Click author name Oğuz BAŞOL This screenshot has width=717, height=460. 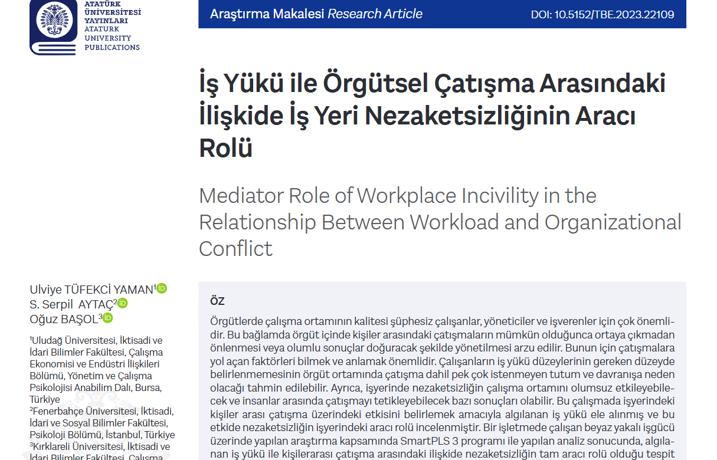64,318
